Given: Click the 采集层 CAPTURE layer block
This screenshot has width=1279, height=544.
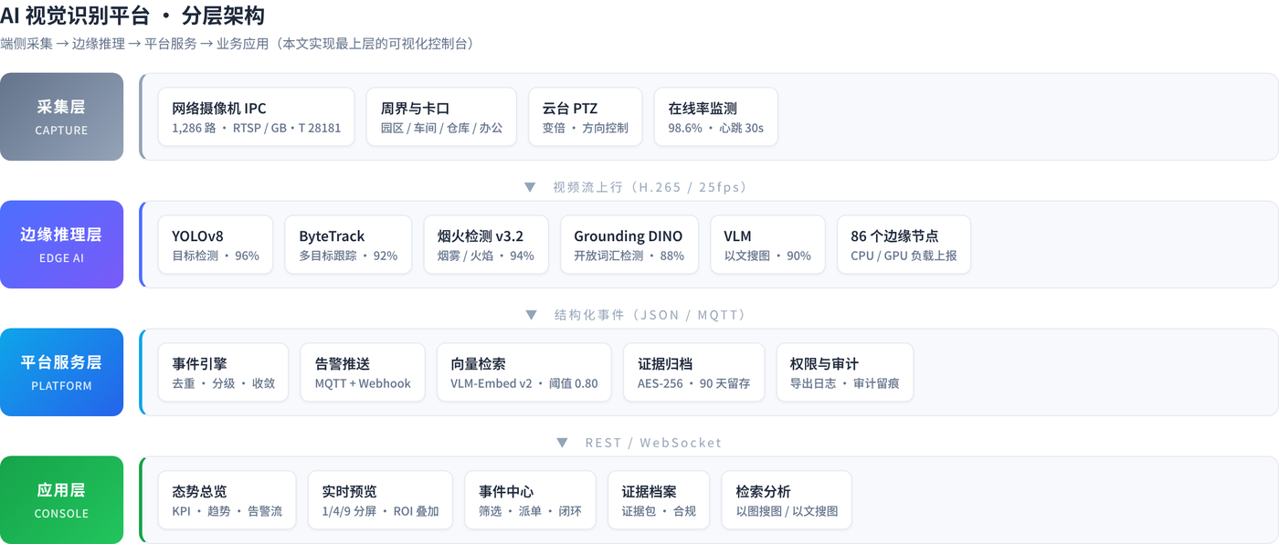Looking at the screenshot, I should click(x=61, y=117).
